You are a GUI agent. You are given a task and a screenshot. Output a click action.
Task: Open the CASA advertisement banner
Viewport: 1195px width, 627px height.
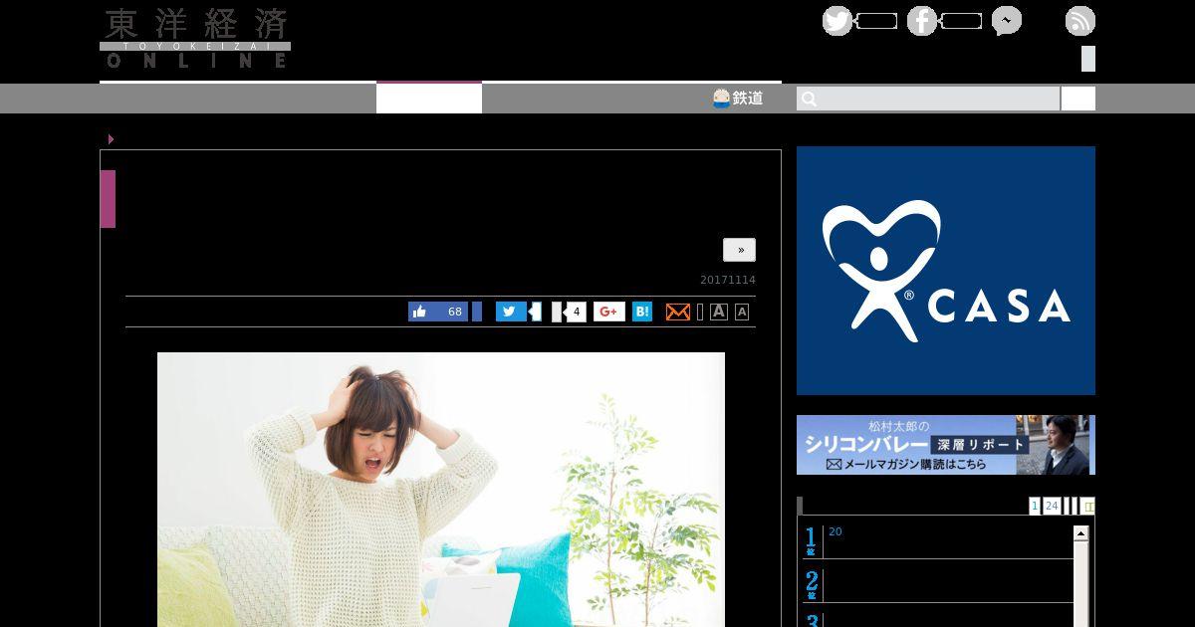point(946,271)
